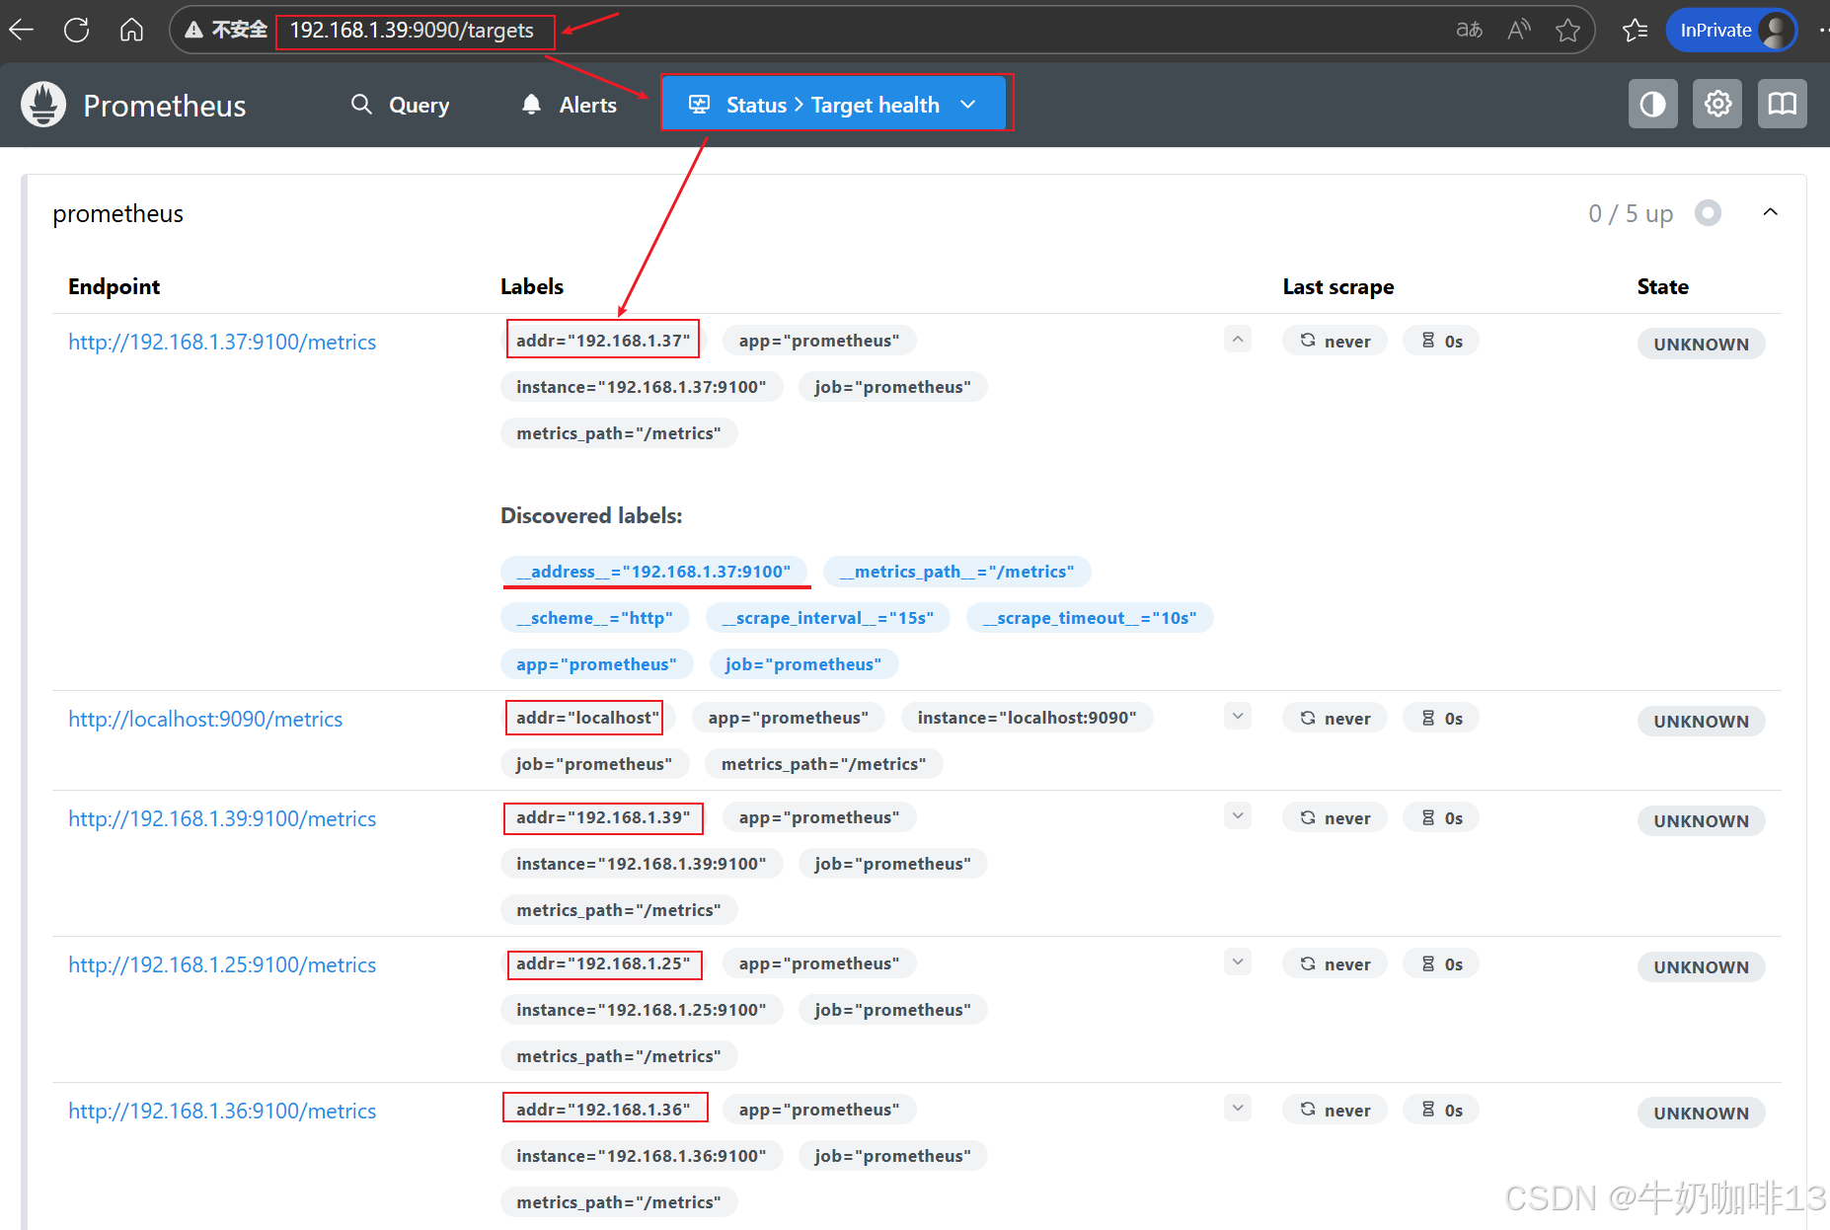This screenshot has height=1230, width=1830.
Task: Open endpoint http://localhost:9090/metrics
Action: click(x=205, y=719)
